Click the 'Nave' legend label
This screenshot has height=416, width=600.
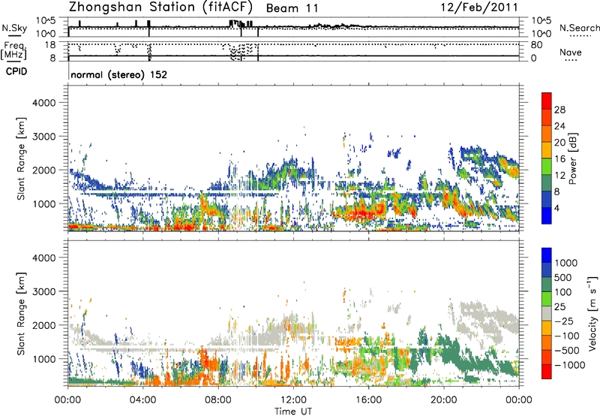pyautogui.click(x=570, y=53)
